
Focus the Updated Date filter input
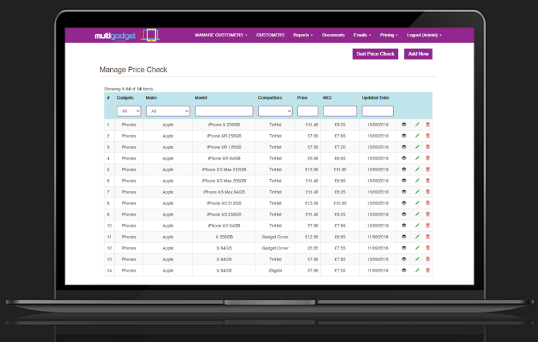pos(378,111)
